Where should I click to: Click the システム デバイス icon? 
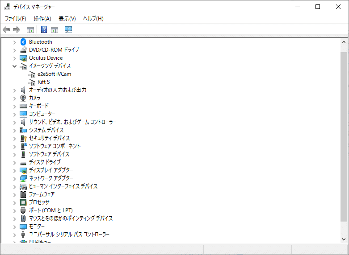pyautogui.click(x=23, y=130)
